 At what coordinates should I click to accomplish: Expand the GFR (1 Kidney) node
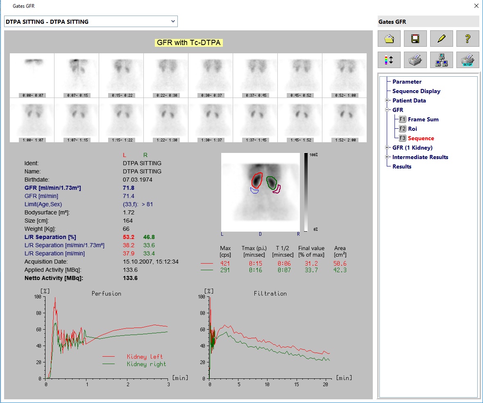(x=387, y=148)
